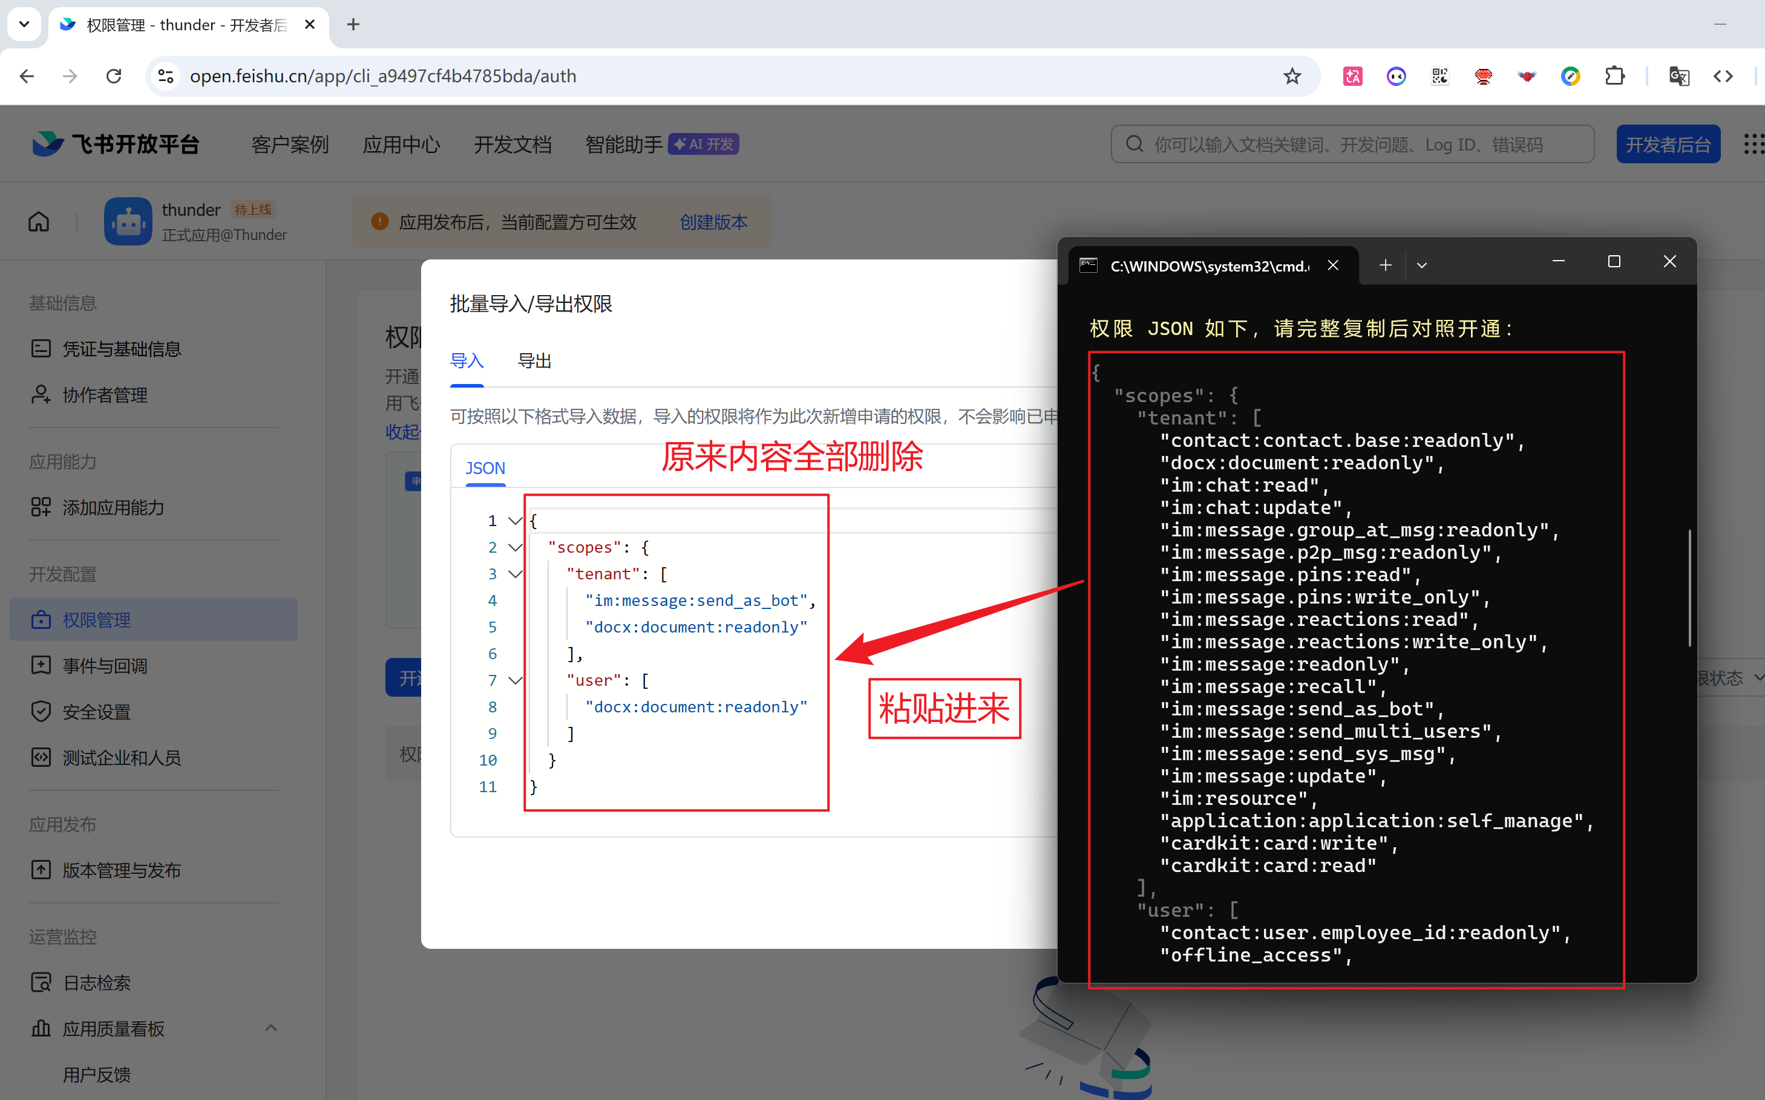Click the terminal window vertical scrollbar
The height and width of the screenshot is (1100, 1765).
(1689, 588)
